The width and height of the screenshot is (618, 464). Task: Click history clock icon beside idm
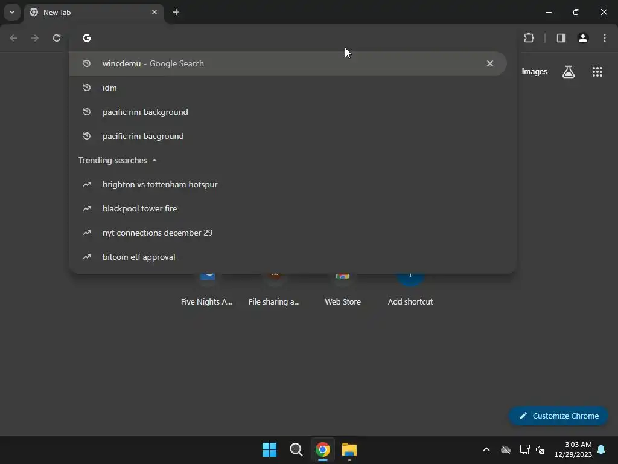[87, 88]
